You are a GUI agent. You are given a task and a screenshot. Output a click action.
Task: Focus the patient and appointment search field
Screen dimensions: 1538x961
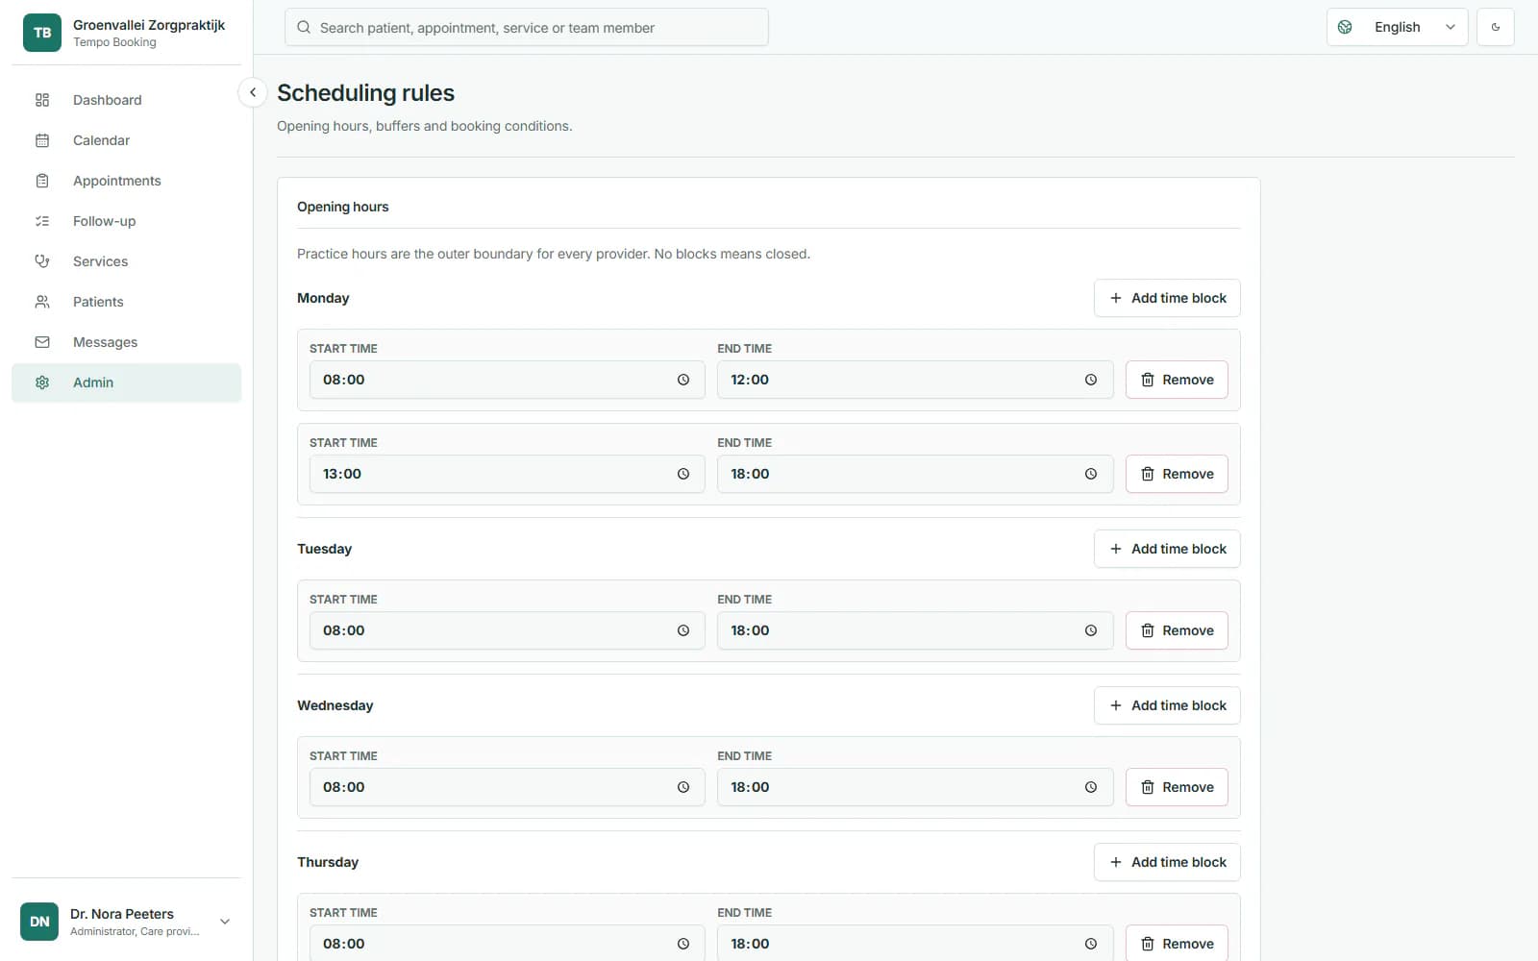tap(527, 27)
